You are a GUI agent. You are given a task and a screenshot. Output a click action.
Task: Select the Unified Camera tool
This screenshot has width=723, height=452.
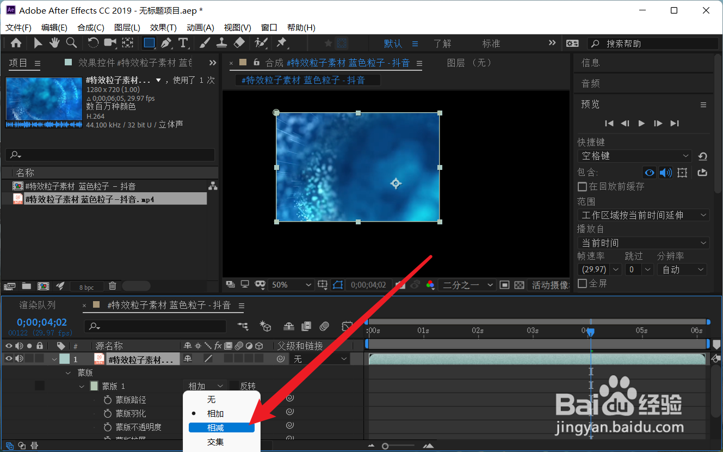click(110, 43)
